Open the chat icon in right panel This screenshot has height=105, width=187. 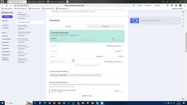tap(183, 15)
